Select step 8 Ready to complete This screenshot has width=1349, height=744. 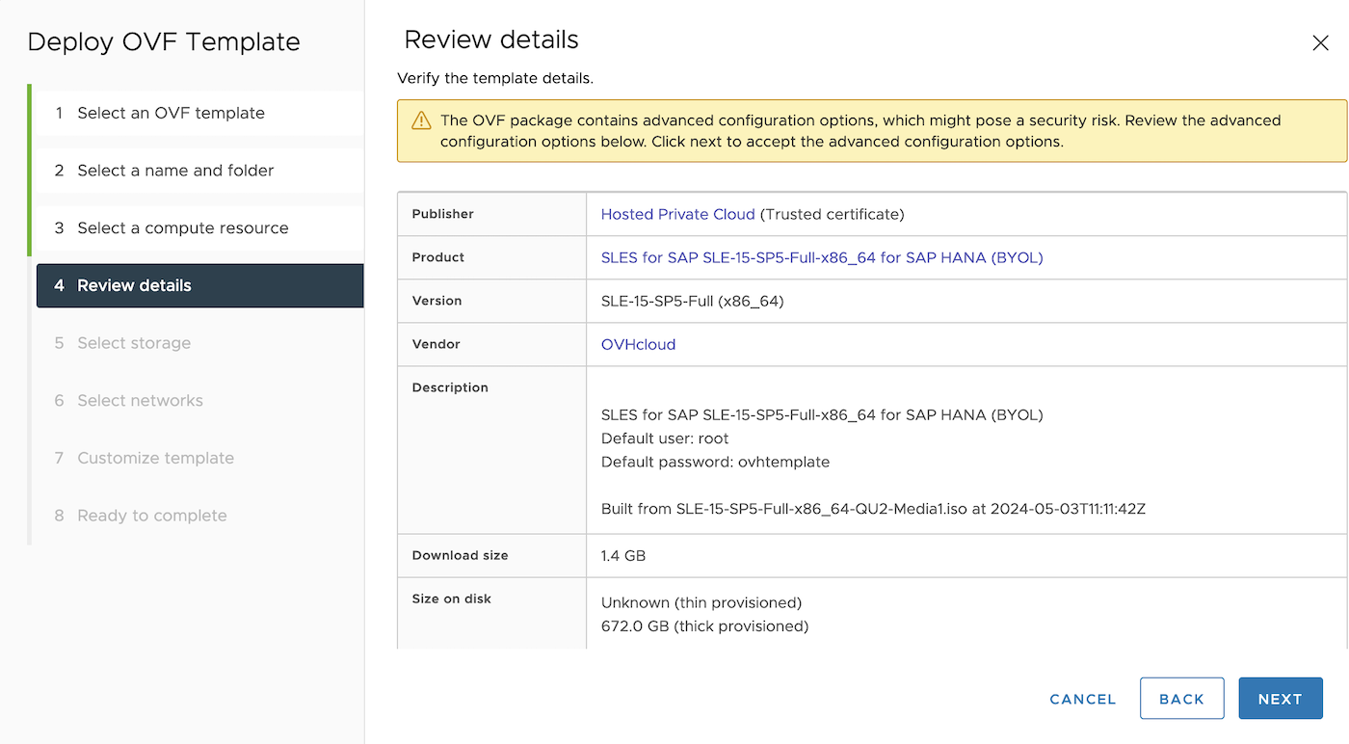151,515
